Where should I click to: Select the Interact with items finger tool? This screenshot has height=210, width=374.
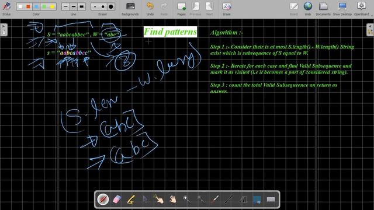point(159,199)
